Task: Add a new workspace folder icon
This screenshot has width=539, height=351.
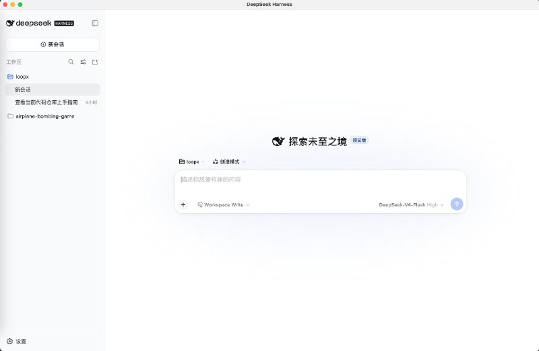Action: [95, 62]
